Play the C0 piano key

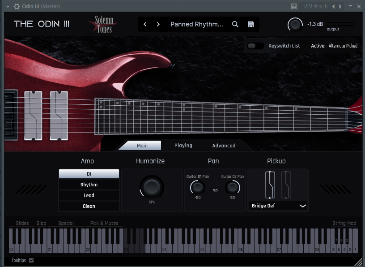tap(12, 249)
